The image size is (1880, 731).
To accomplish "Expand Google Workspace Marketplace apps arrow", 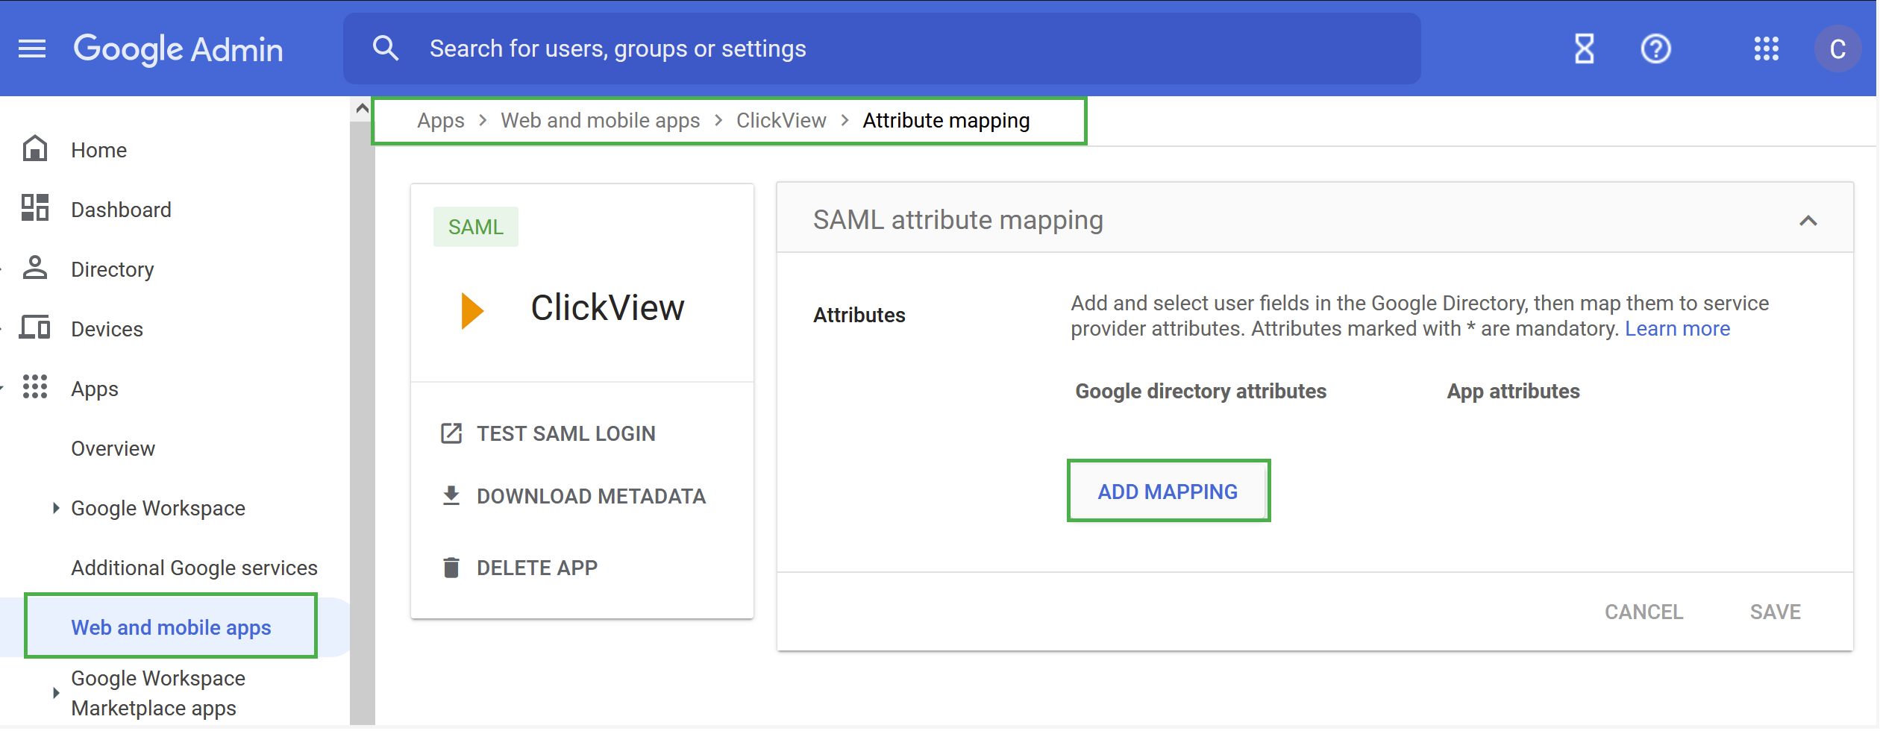I will pyautogui.click(x=56, y=693).
